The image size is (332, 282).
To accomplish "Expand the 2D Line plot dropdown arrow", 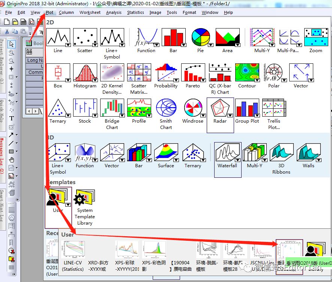I will tap(68, 45).
